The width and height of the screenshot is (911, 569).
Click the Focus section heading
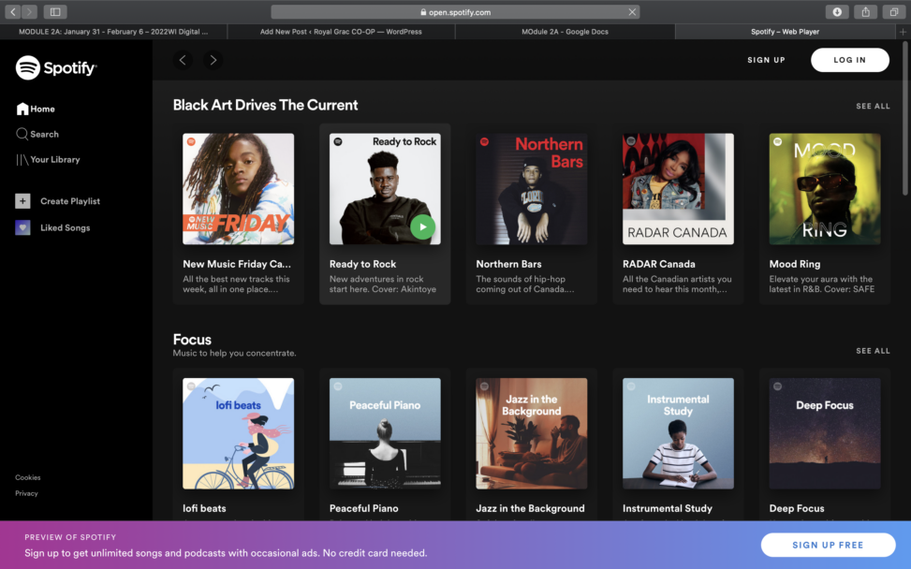[192, 340]
